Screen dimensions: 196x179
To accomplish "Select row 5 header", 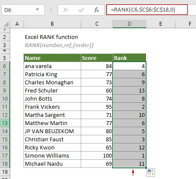I will click(x=5, y=58).
